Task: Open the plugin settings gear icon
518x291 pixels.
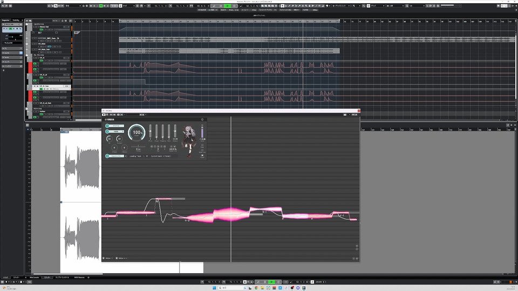Action: (202, 120)
